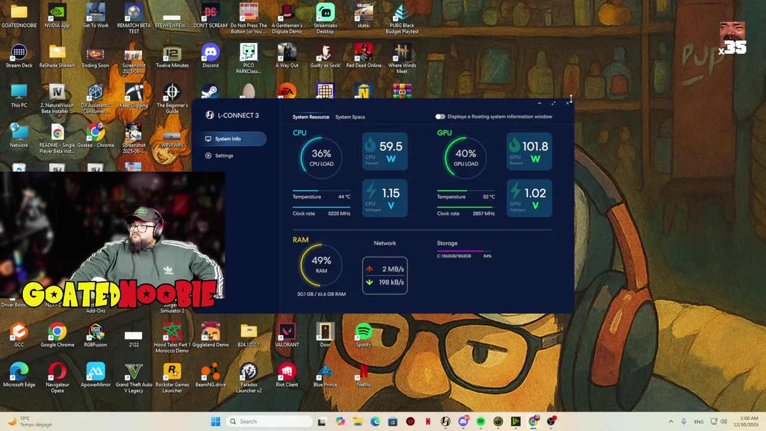The image size is (766, 431).
Task: Click the Network upload and download speed box
Action: point(385,275)
